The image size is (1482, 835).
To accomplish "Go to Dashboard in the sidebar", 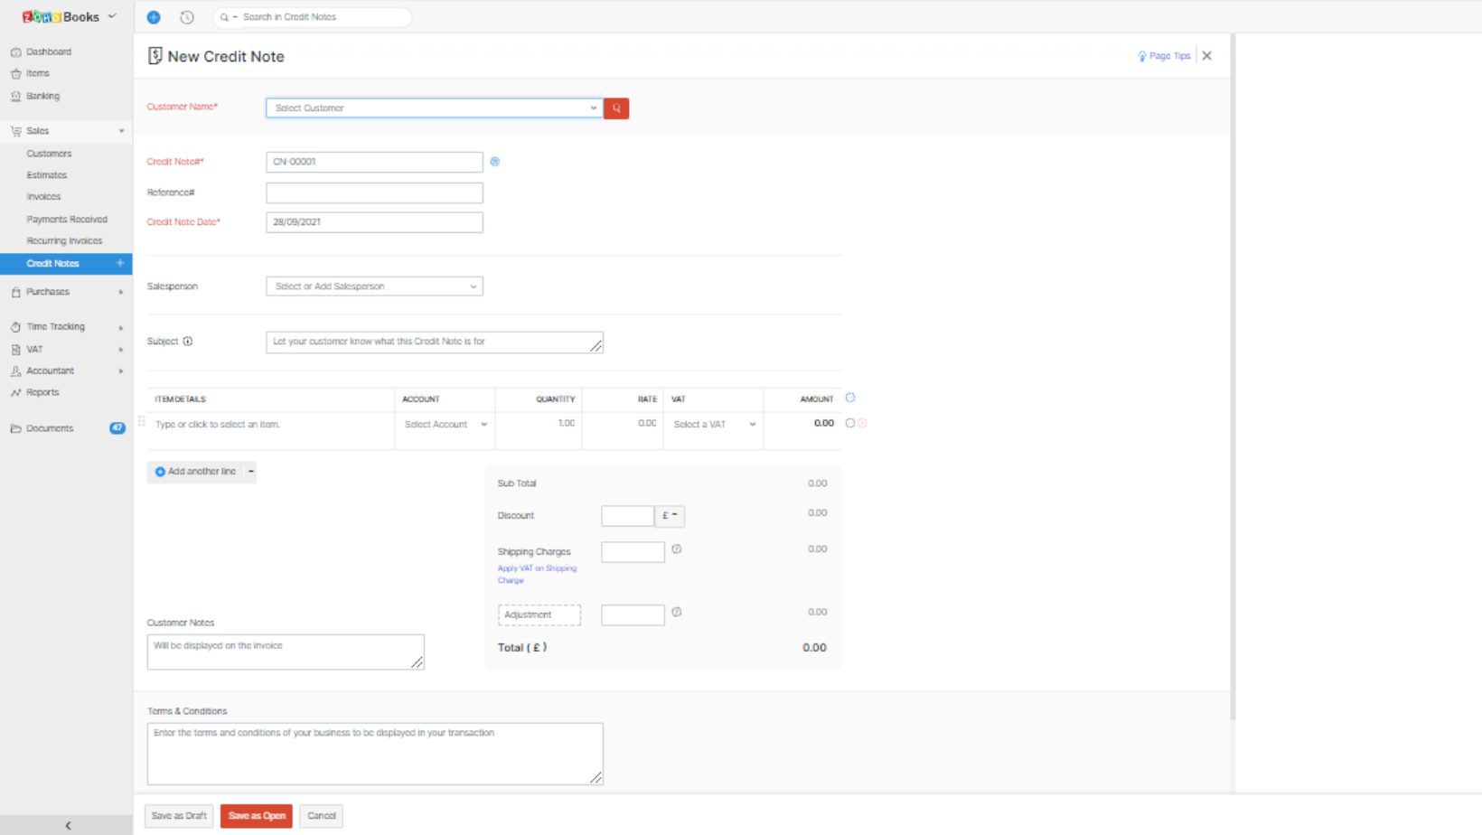I will 49,52.
